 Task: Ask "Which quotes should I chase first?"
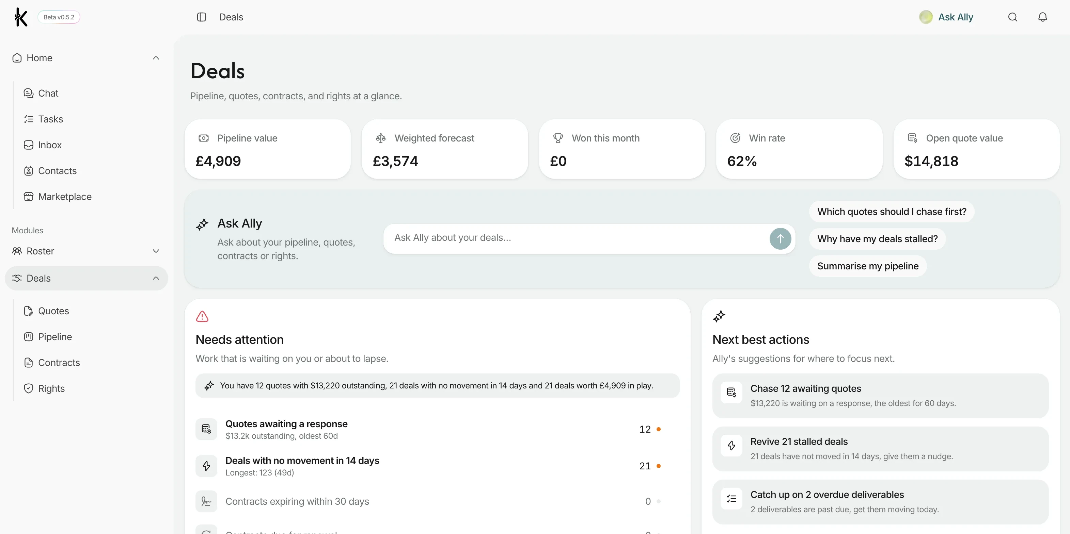point(892,212)
